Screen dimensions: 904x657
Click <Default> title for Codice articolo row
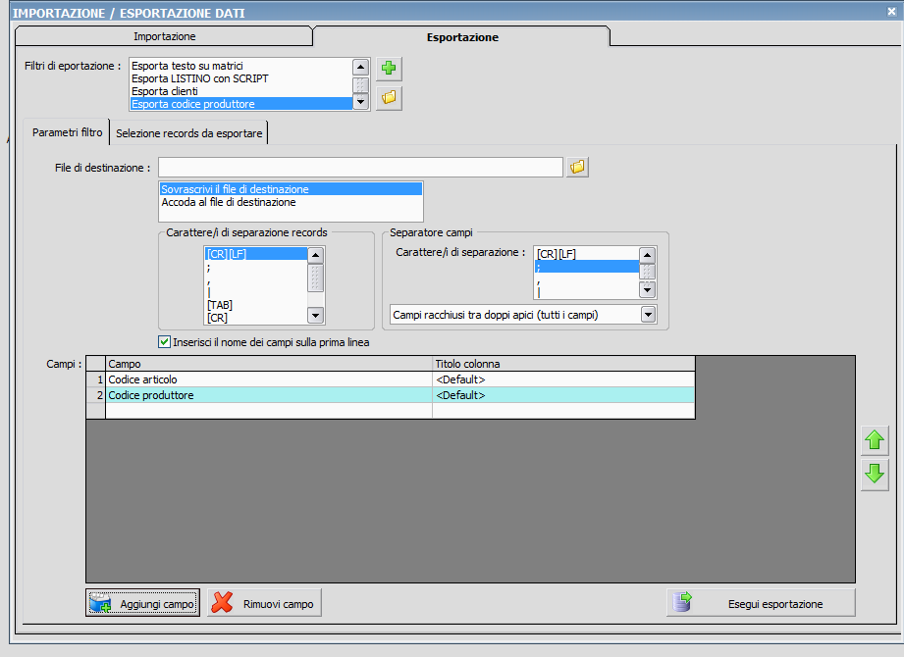click(563, 379)
